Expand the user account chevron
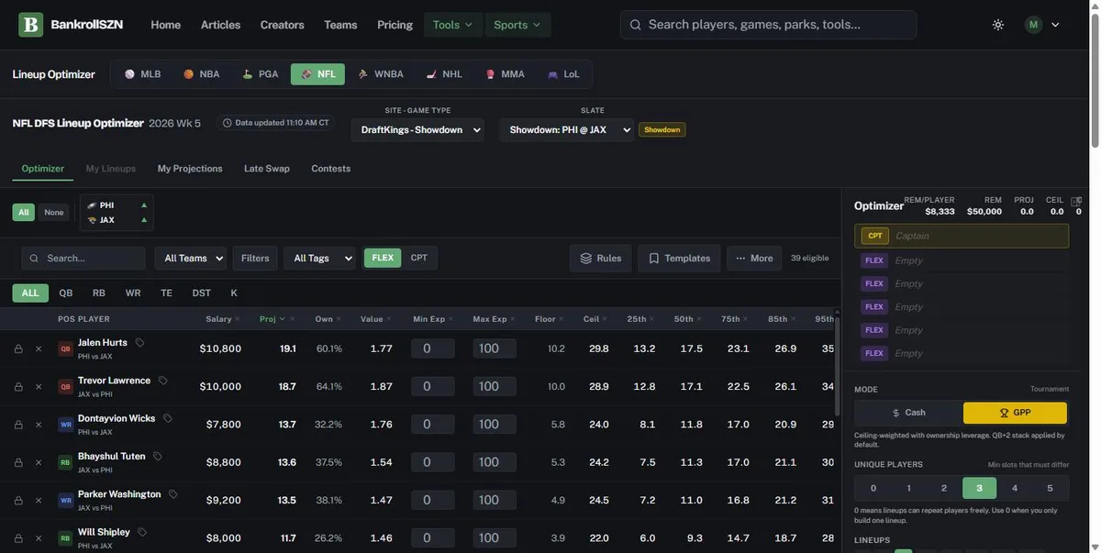The width and height of the screenshot is (1101, 553). click(x=1055, y=25)
